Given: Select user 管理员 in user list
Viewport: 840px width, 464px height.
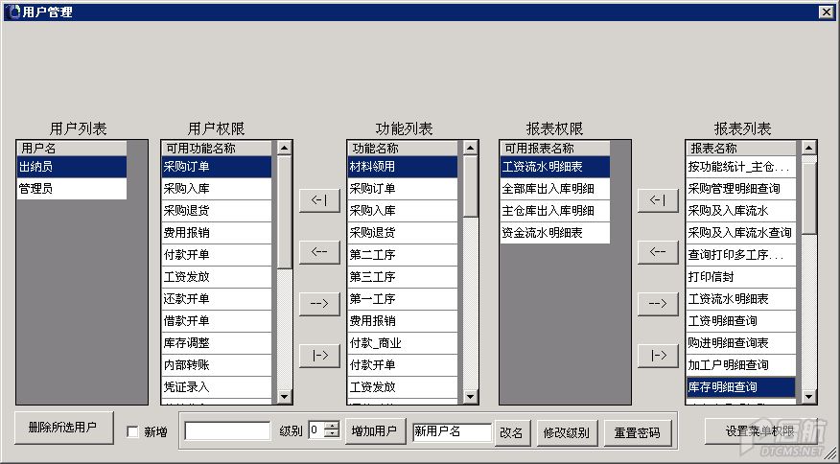Looking at the screenshot, I should [x=72, y=189].
